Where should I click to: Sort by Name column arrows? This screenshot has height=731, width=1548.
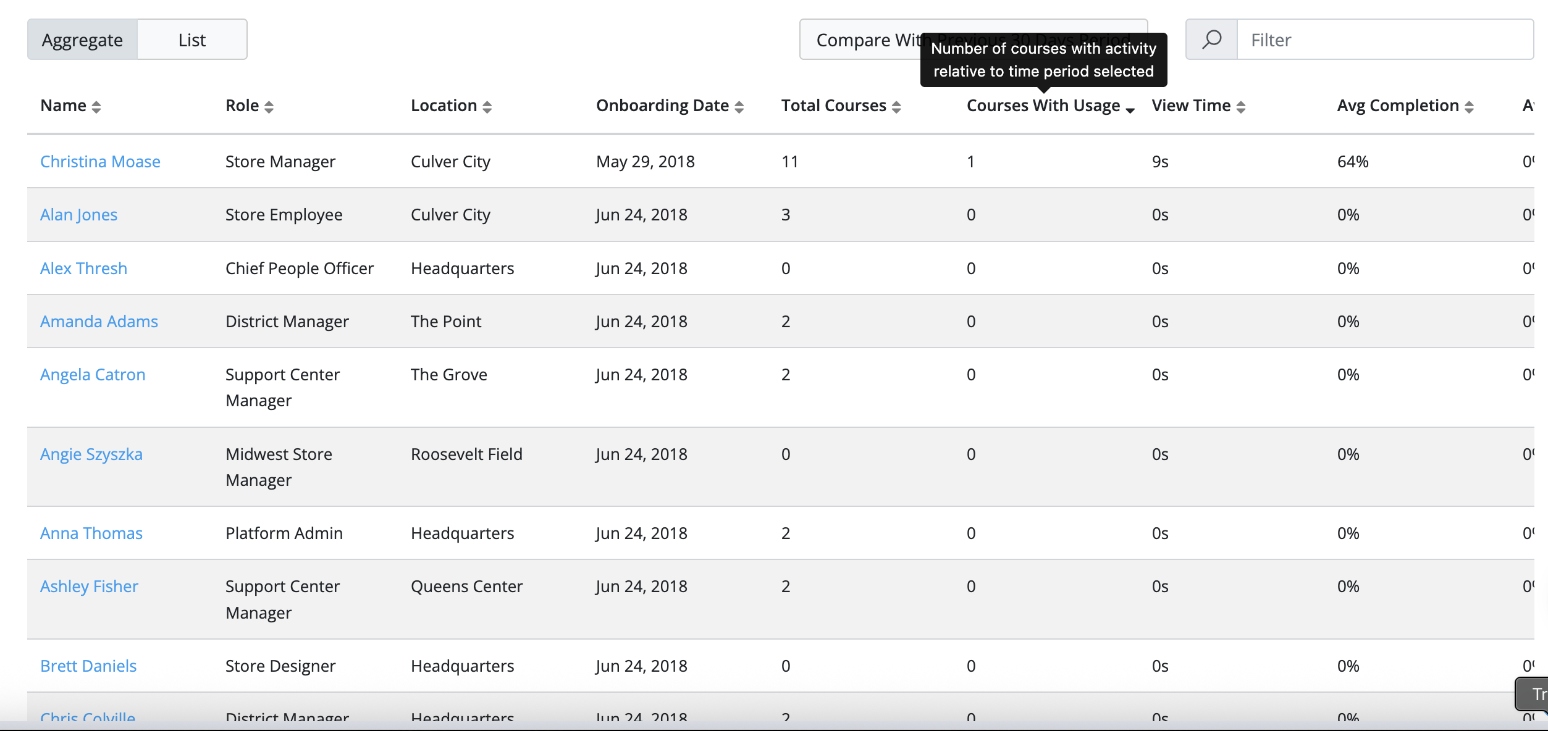(x=96, y=107)
